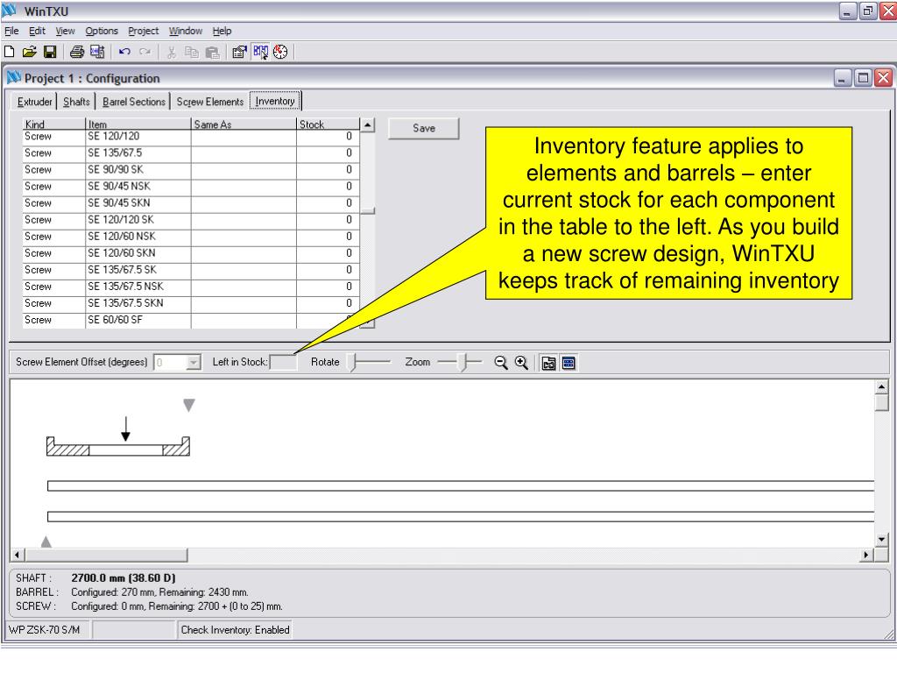
Task: Click the Left in Stock field
Action: pyautogui.click(x=283, y=362)
